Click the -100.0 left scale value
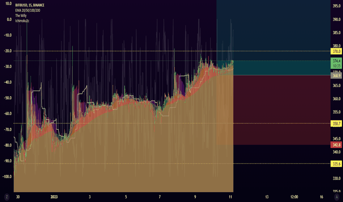 [7, 176]
